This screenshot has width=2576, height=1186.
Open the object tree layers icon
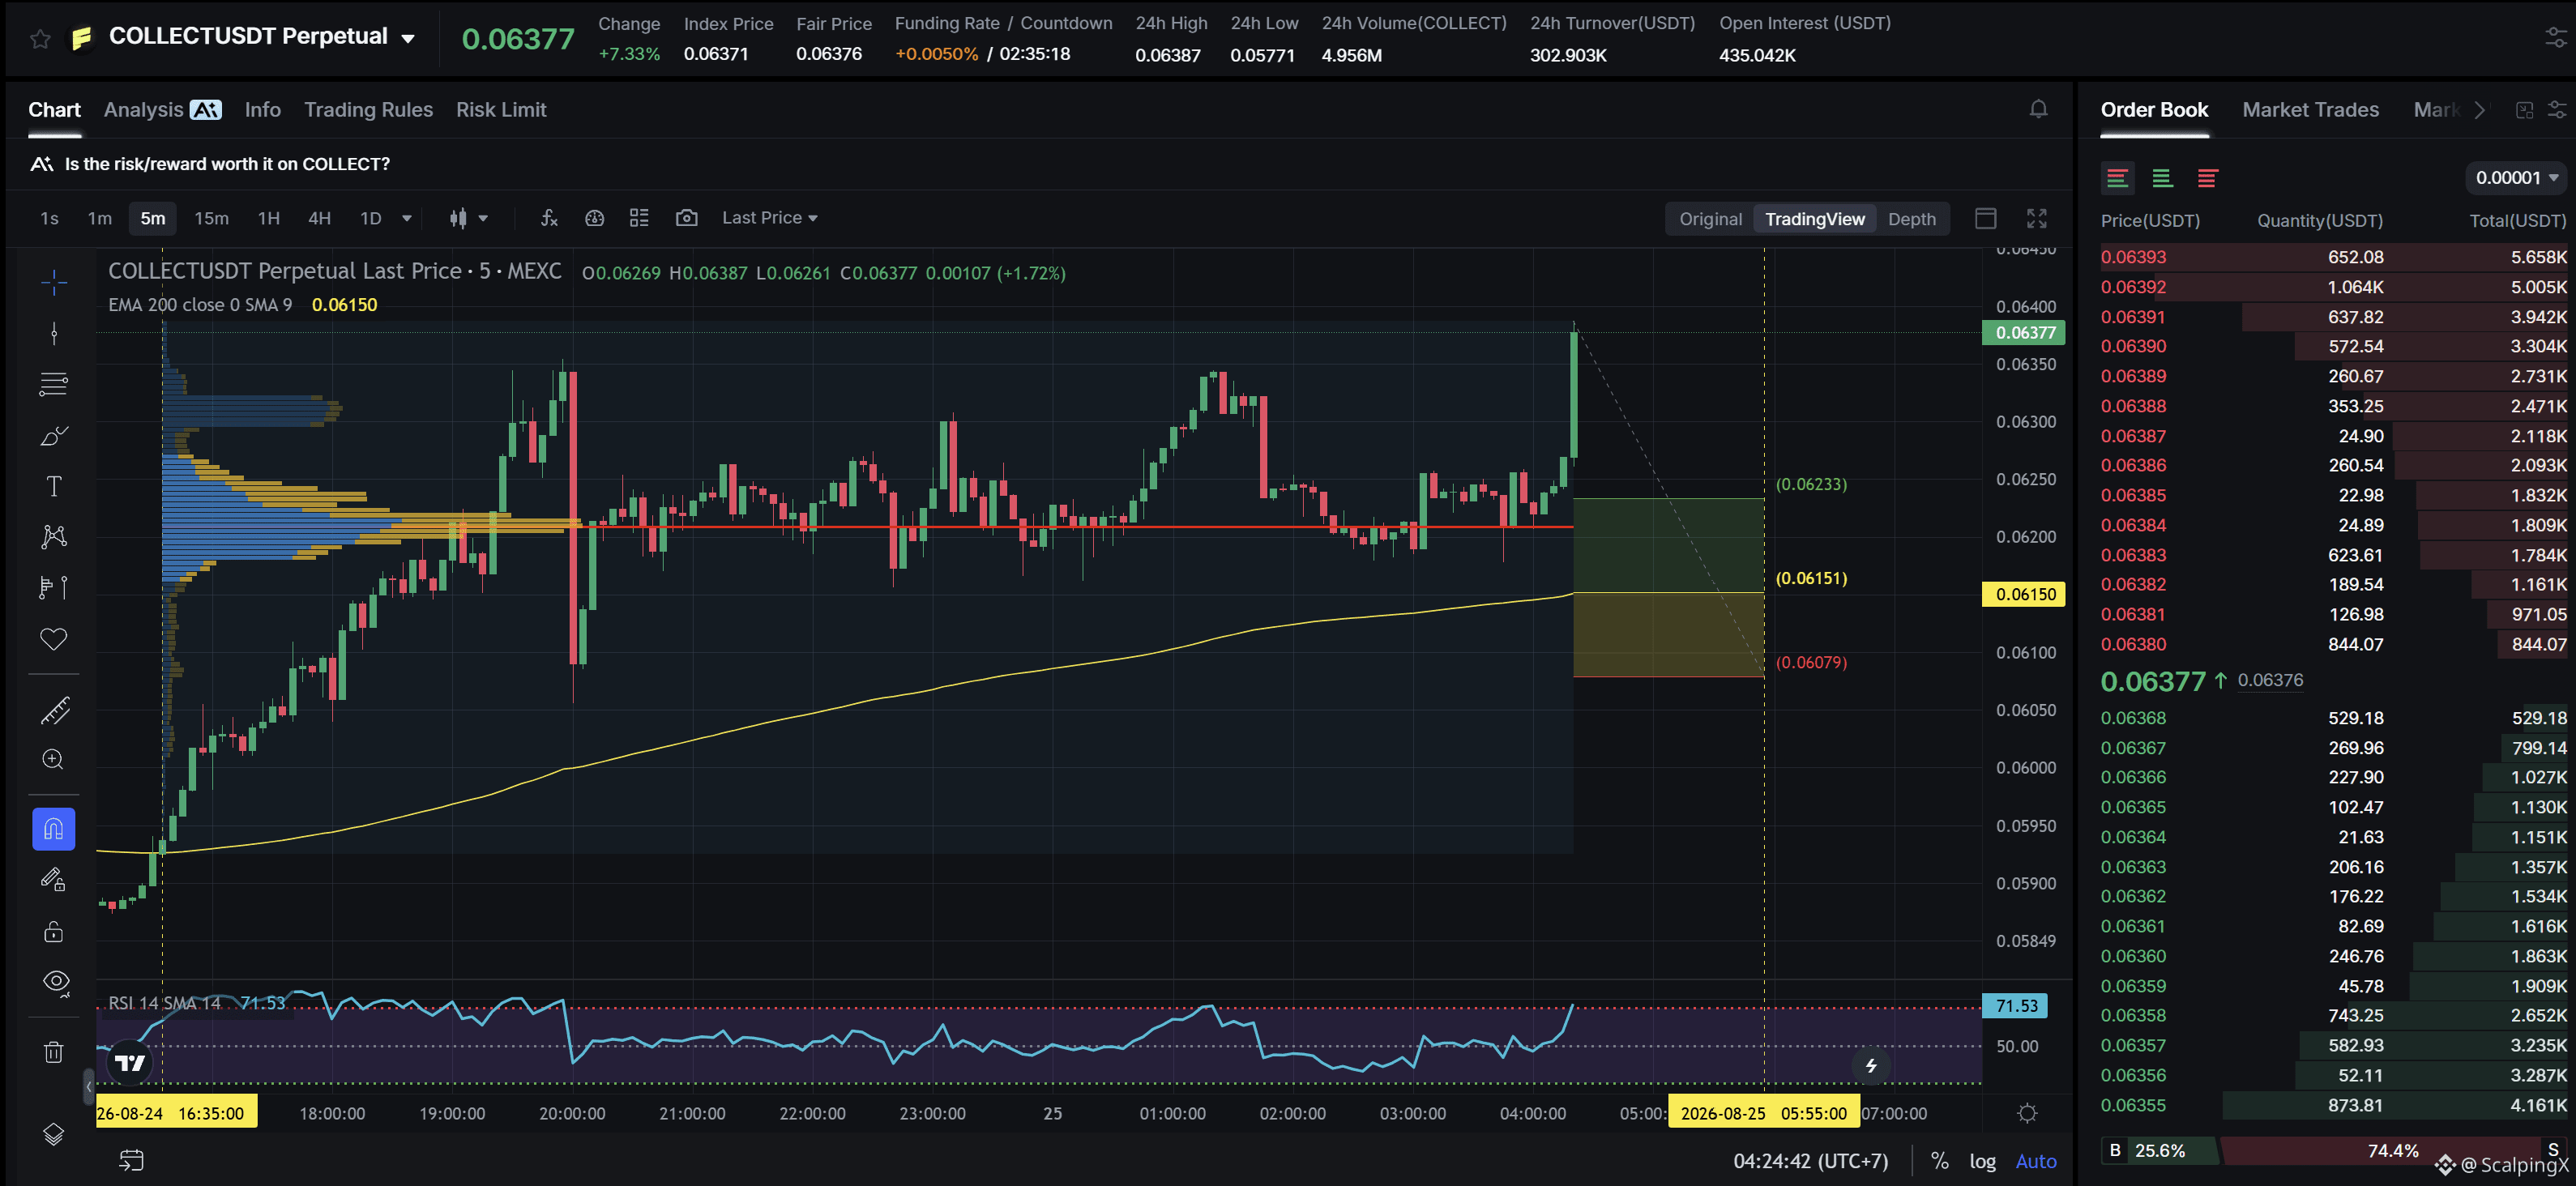click(x=54, y=1134)
